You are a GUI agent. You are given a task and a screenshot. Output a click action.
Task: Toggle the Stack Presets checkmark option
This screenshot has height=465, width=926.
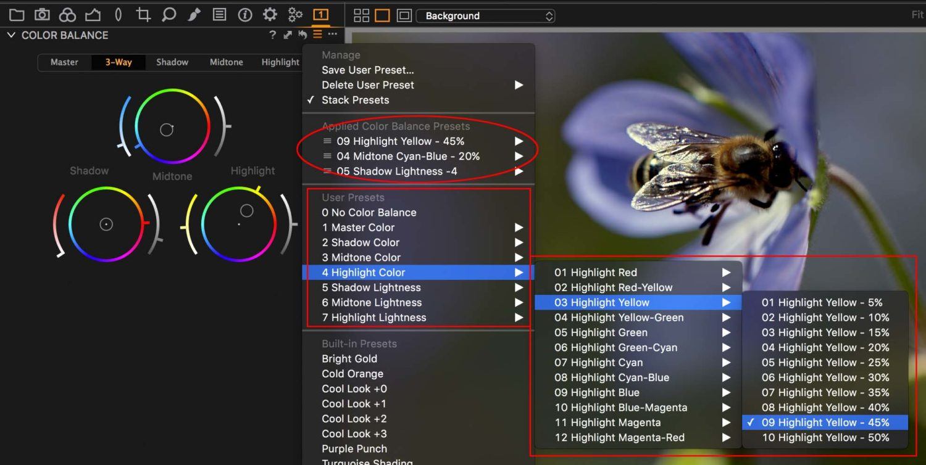pos(355,100)
